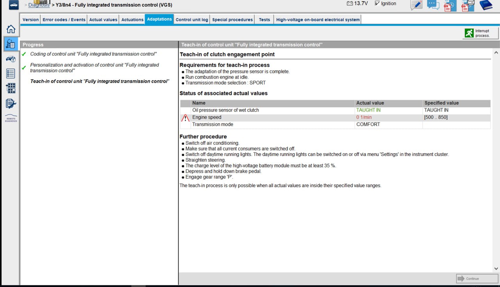Viewport: 500px width, 287px height.
Task: Click the control unit grid view icon
Action: (x=11, y=88)
